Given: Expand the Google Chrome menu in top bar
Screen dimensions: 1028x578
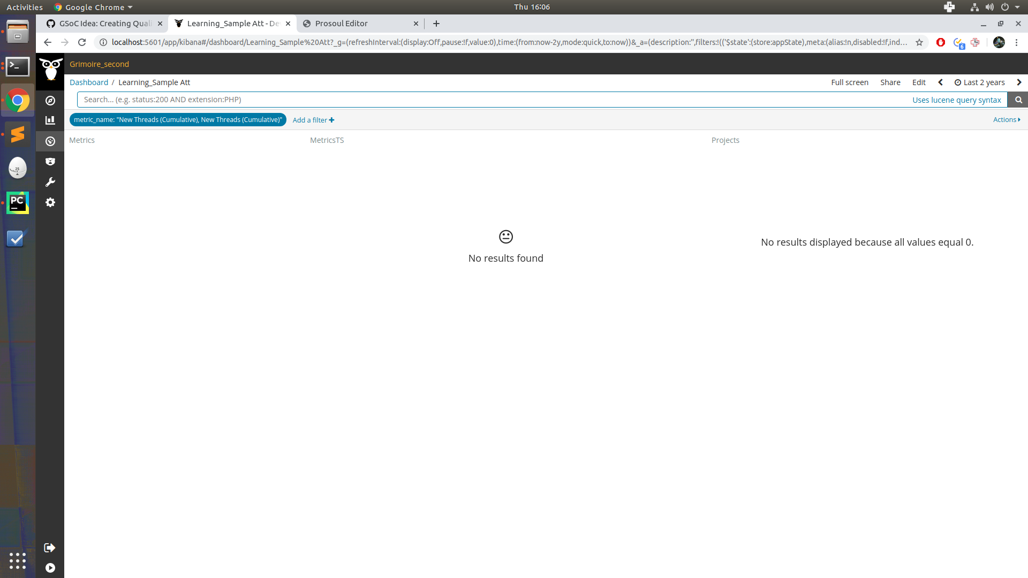Looking at the screenshot, I should tap(93, 7).
